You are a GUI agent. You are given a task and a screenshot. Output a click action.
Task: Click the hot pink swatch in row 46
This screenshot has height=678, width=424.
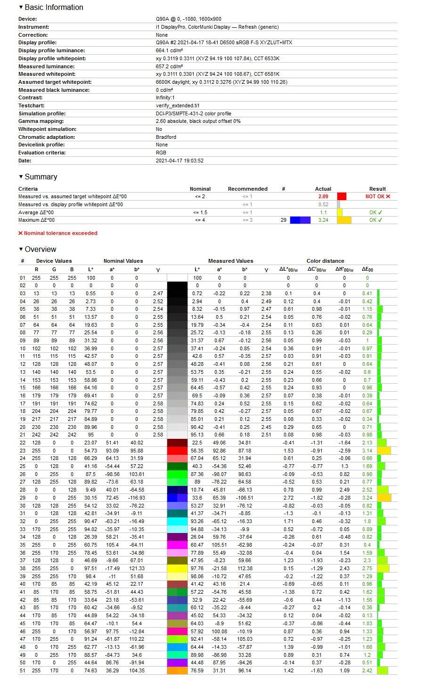click(177, 631)
